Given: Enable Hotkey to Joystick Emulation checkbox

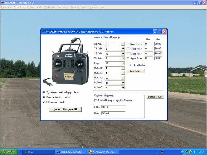Looking at the screenshot, I should pos(95,100).
